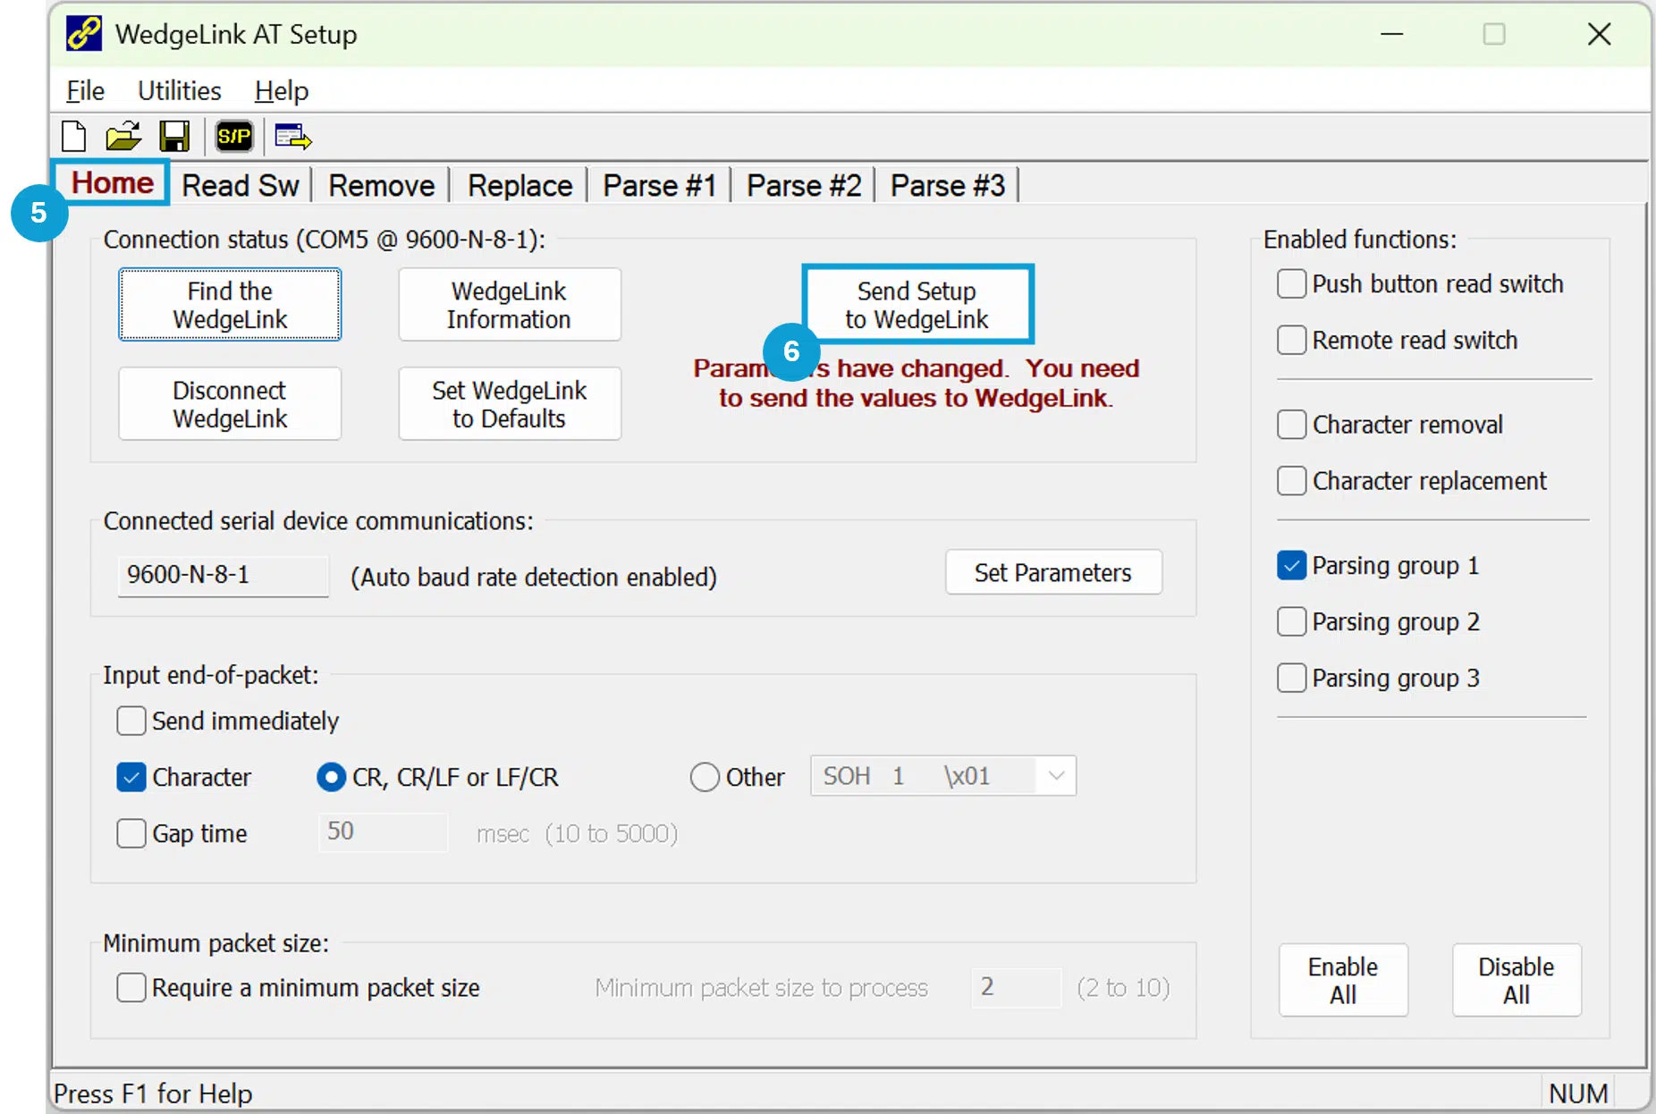Screen dimensions: 1656x1114
Task: Check Send immediately option
Action: pyautogui.click(x=131, y=721)
